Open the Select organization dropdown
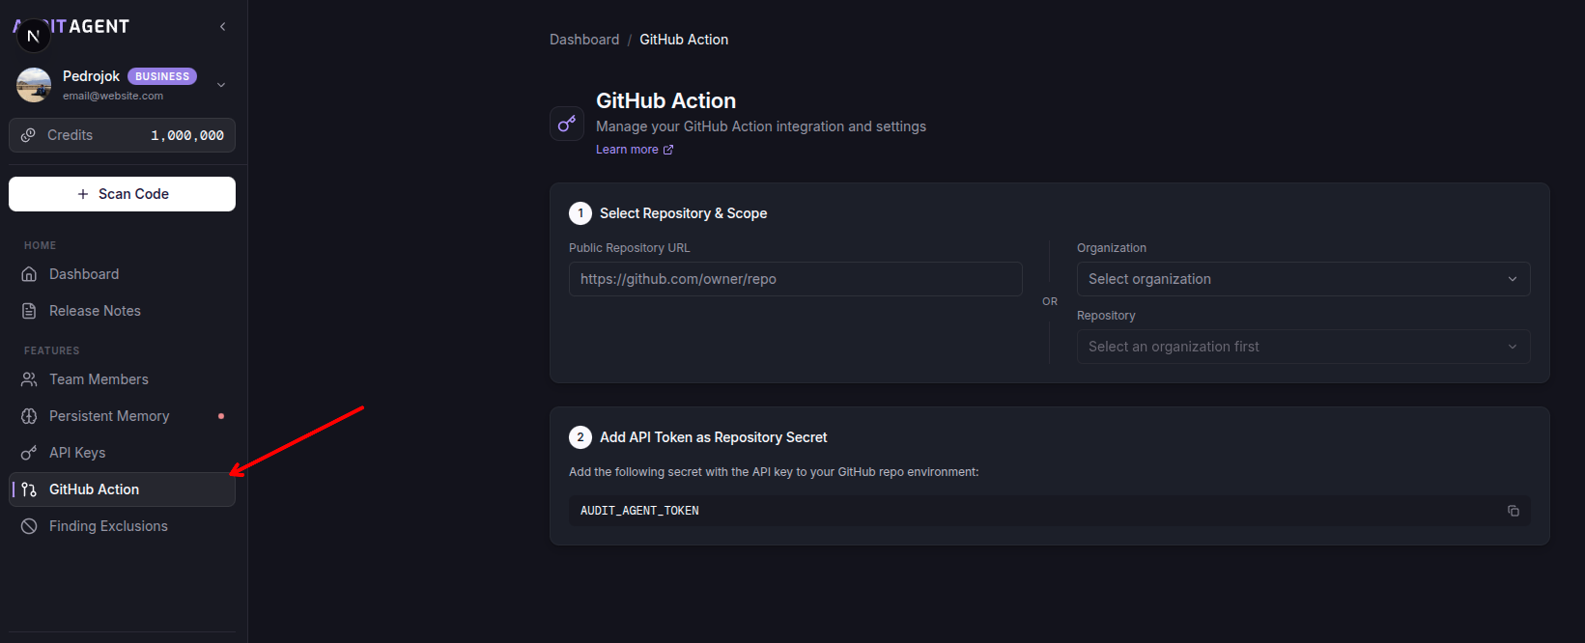The image size is (1585, 643). [1304, 279]
